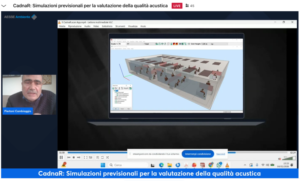This screenshot has height=181, width=300.
Task: Click the red grid calculation icon
Action: 174,44
